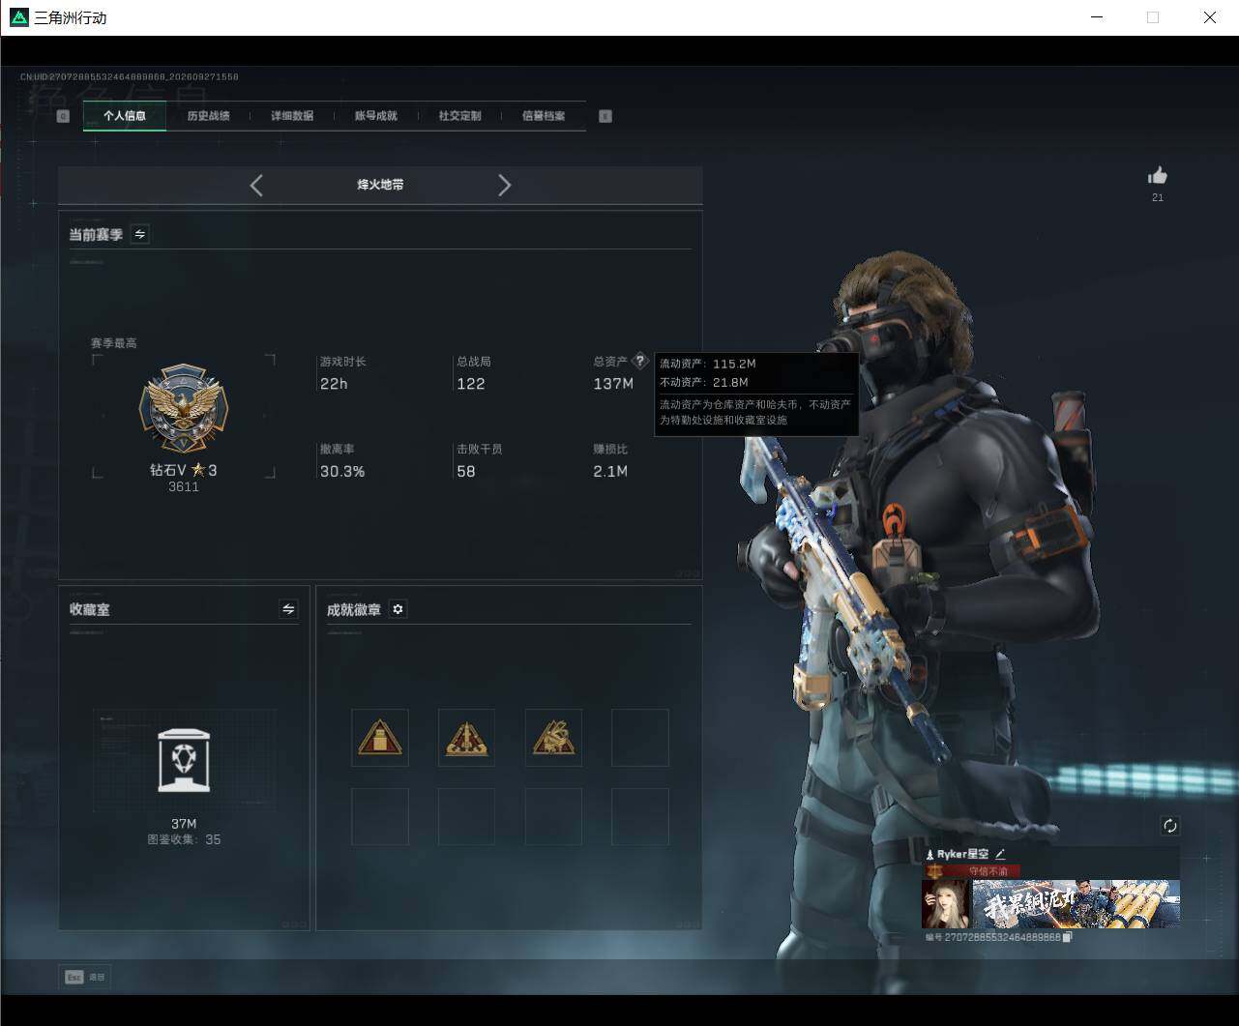
Task: Click the 钻石V rank eagle badge
Action: tap(184, 410)
